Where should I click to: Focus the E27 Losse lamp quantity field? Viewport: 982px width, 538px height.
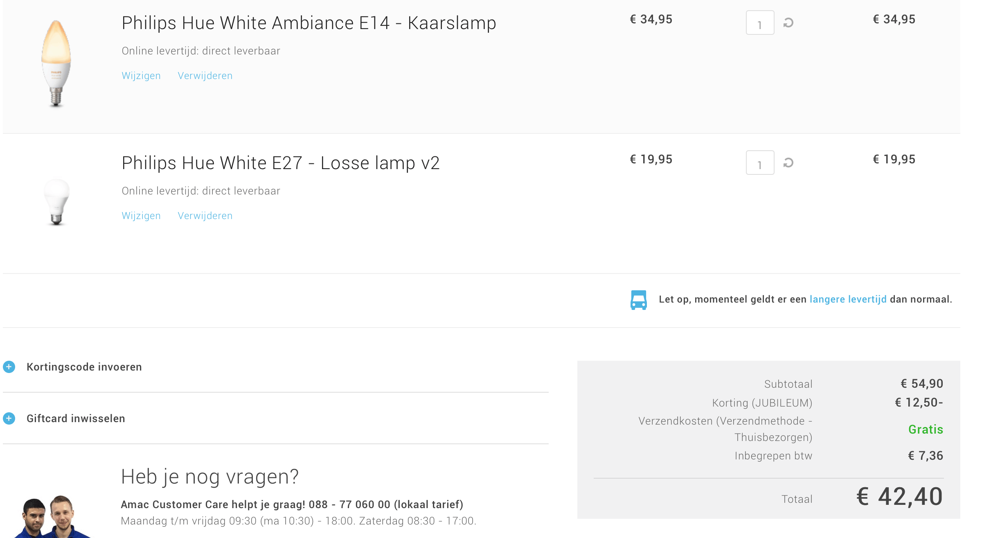760,163
